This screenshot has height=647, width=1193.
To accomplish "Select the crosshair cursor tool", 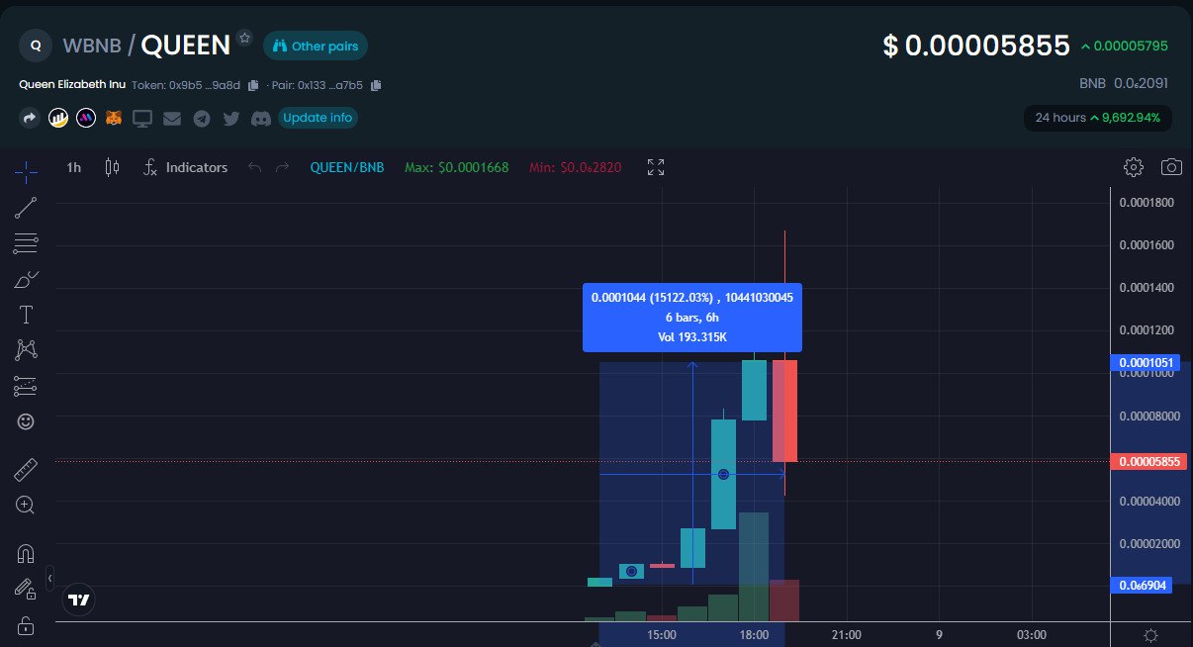I will [x=26, y=172].
